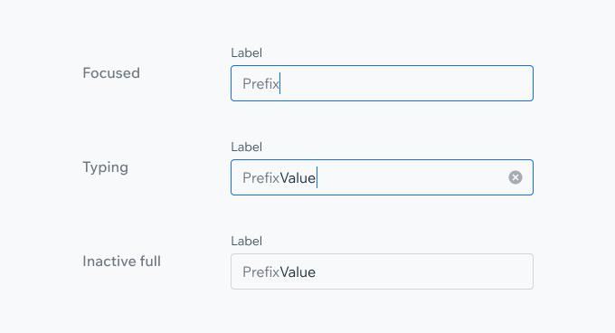Click the blue text caret after Prefix in Focused field
The image size is (615, 333).
click(x=280, y=83)
